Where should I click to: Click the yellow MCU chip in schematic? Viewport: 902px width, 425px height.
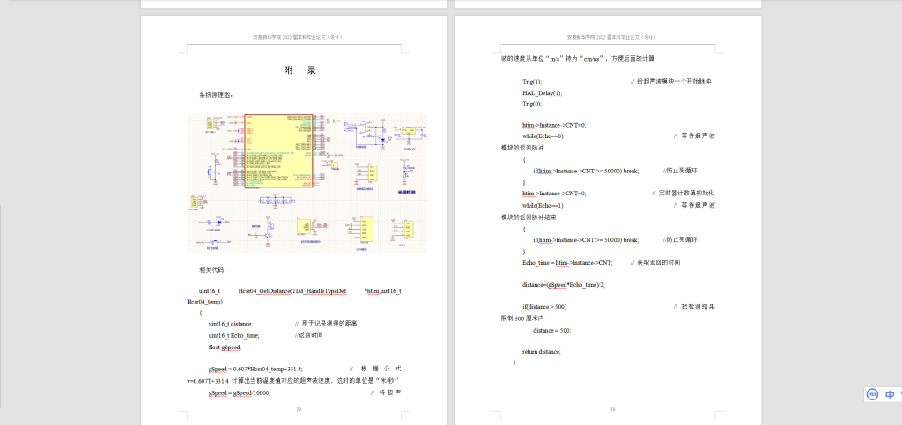pyautogui.click(x=278, y=150)
